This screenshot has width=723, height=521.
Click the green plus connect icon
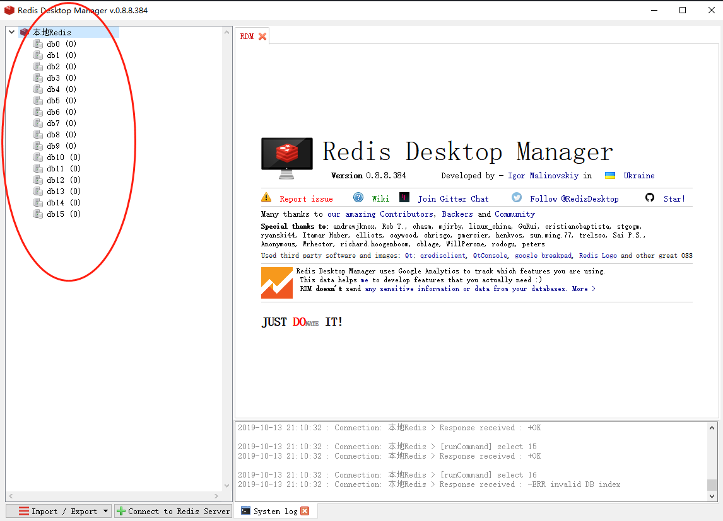tap(120, 512)
